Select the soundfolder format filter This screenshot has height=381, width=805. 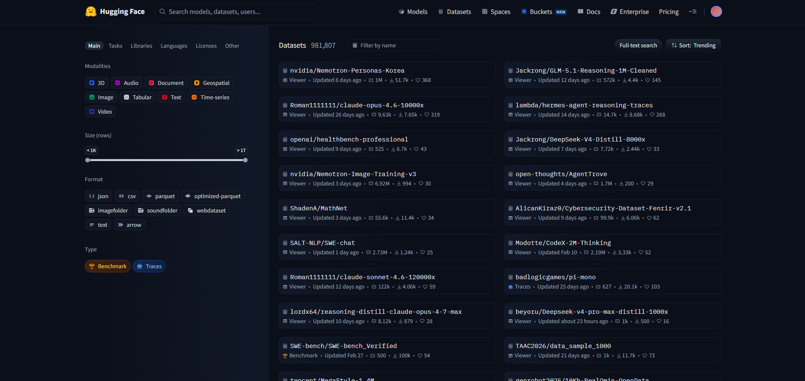(x=158, y=210)
